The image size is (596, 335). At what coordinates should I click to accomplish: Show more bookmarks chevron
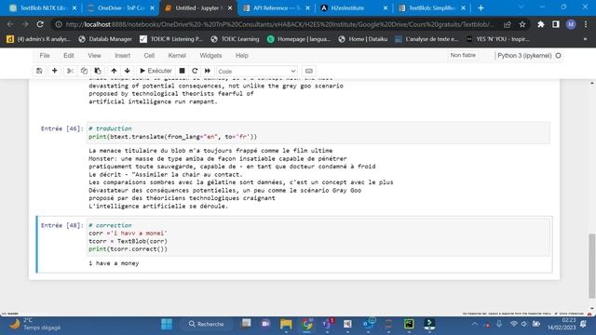pyautogui.click(x=586, y=39)
